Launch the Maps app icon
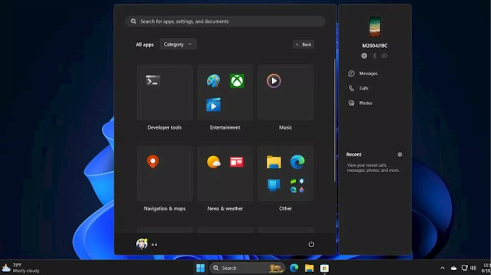 click(153, 162)
